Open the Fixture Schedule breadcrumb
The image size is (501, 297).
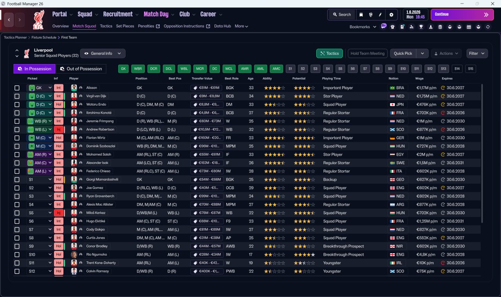pos(44,38)
